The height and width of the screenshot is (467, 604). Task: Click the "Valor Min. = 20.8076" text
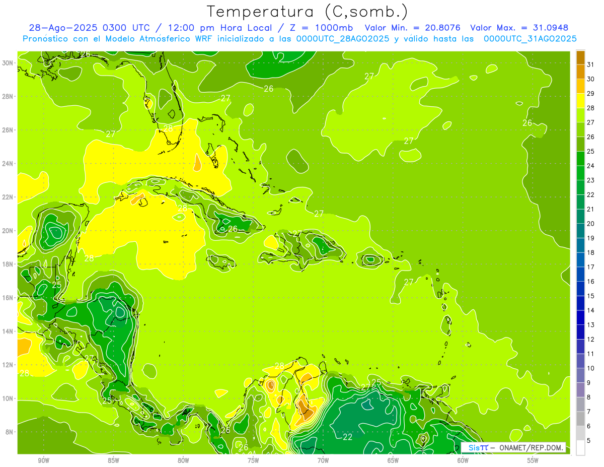413,28
